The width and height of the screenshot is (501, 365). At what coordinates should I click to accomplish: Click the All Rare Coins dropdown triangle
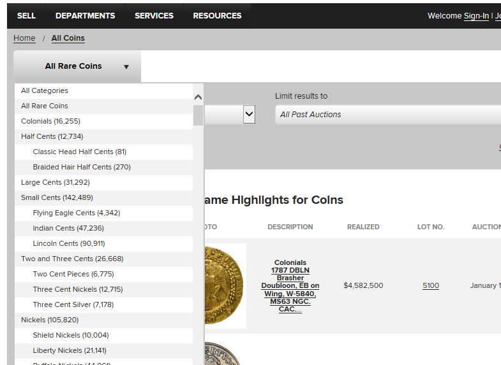126,67
